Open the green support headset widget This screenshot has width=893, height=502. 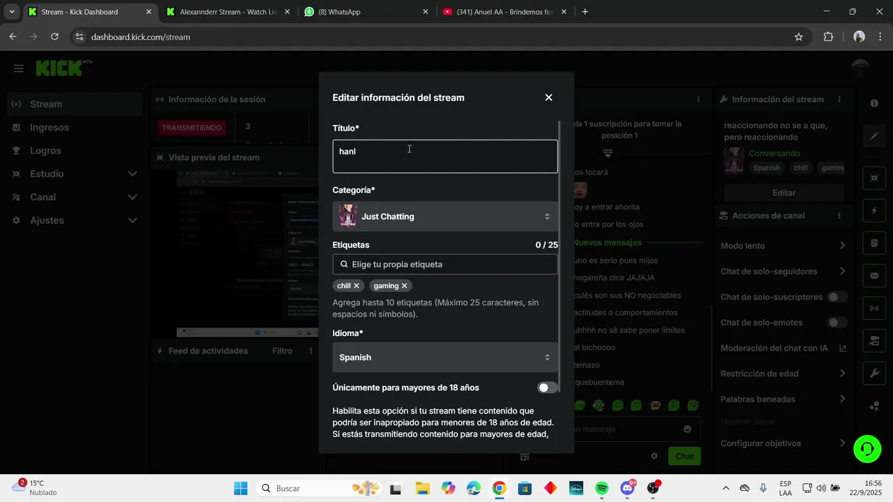pyautogui.click(x=867, y=448)
